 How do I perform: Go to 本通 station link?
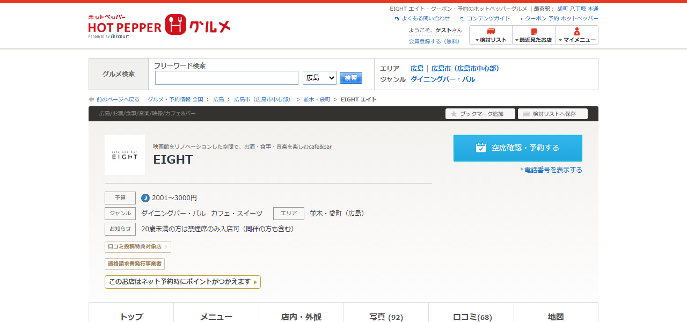[x=593, y=9]
